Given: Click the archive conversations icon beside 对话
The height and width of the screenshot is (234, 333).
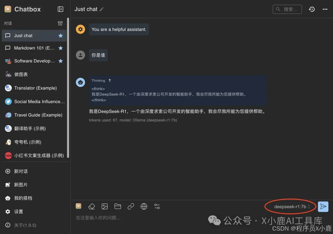Looking at the screenshot, I should 60,23.
